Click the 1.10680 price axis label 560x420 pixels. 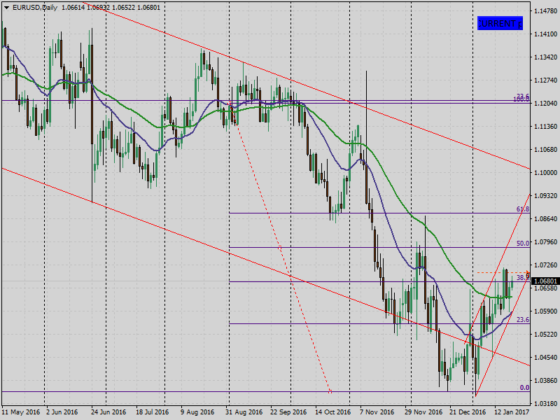coord(545,150)
